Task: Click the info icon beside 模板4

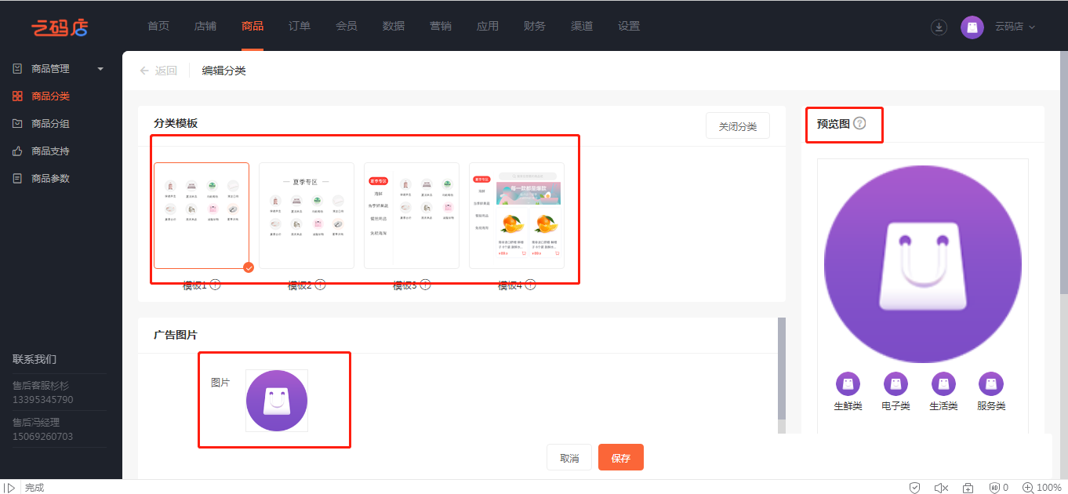Action: coord(531,285)
